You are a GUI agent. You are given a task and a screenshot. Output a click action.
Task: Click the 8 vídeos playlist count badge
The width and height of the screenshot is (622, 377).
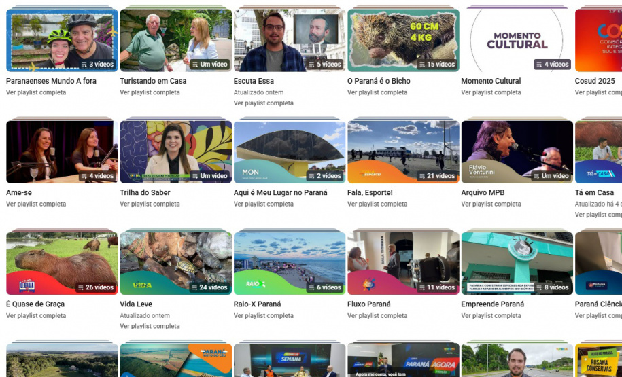click(553, 287)
